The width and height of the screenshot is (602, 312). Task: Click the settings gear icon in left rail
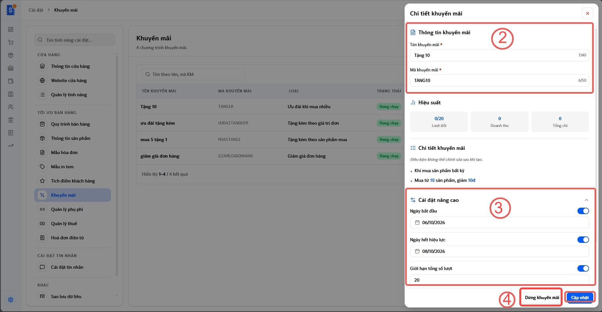11,300
